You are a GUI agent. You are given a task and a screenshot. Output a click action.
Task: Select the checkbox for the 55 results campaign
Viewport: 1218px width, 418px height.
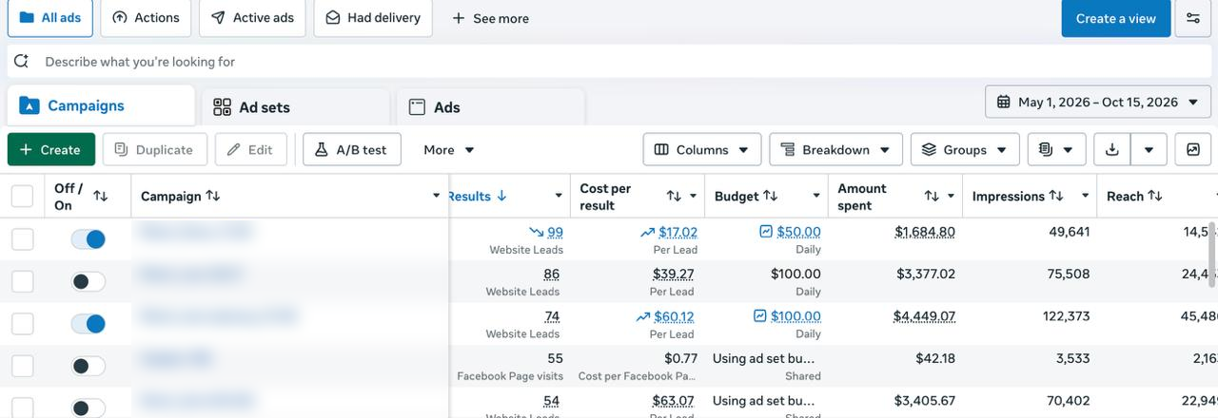coord(22,366)
